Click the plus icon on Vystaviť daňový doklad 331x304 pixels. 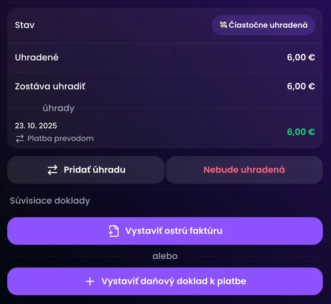(90, 281)
